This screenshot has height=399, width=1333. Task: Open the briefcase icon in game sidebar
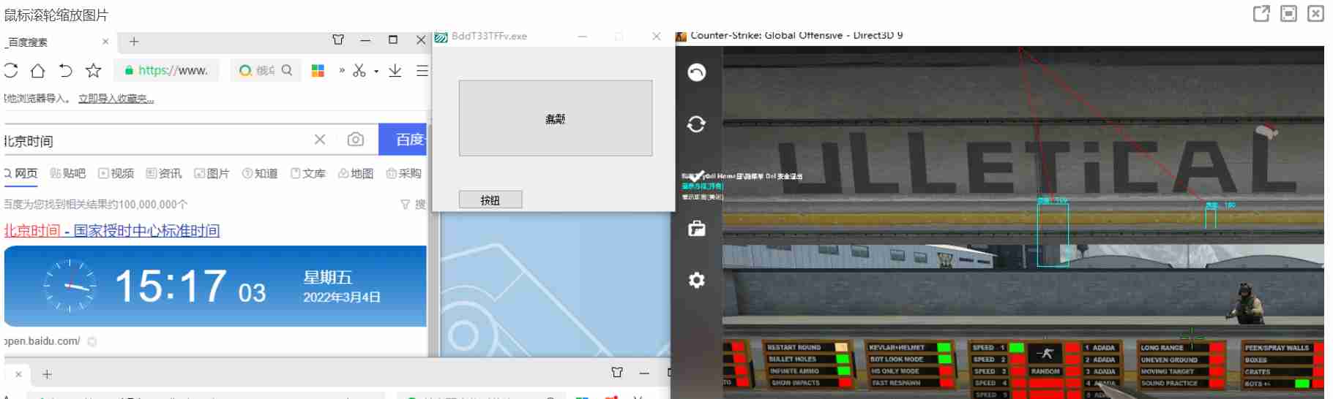[x=697, y=229]
